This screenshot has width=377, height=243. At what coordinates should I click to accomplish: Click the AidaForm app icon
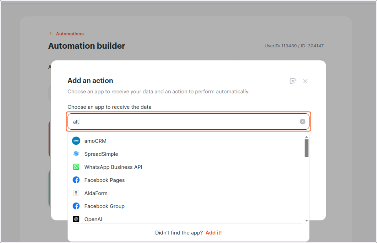tap(76, 193)
